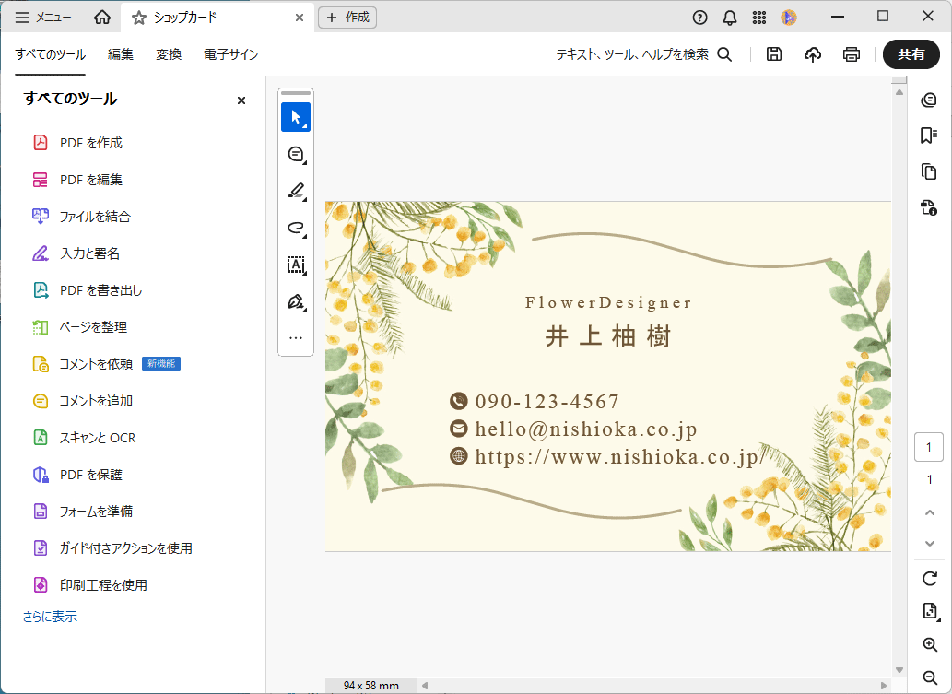Select the fill and sign pen tool

click(x=296, y=302)
